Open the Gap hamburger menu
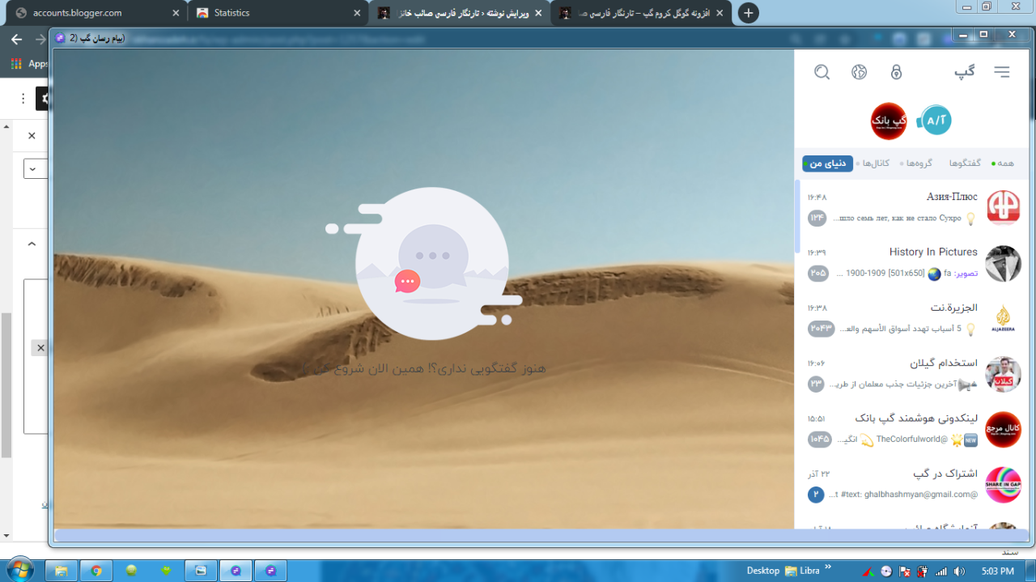 point(1002,72)
